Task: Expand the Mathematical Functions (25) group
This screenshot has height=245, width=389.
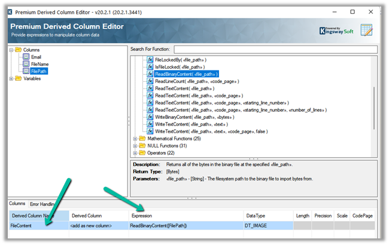Action: (135, 139)
